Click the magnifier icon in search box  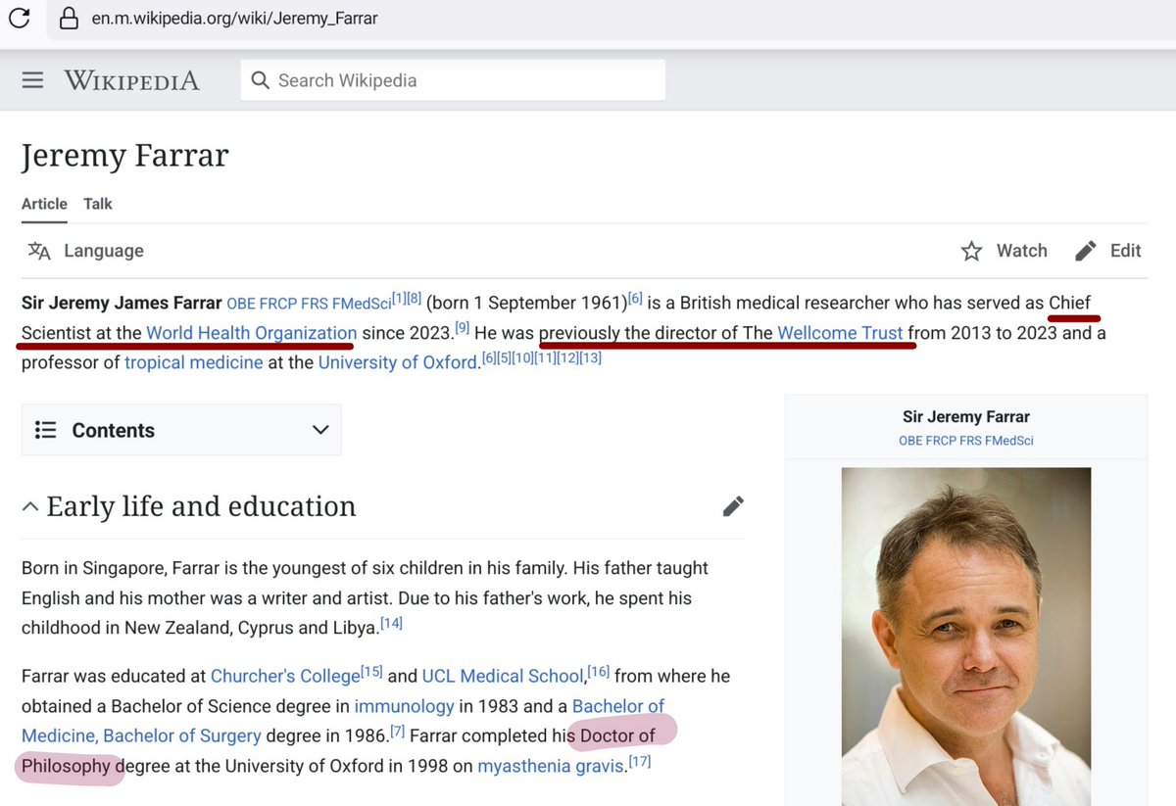click(260, 80)
